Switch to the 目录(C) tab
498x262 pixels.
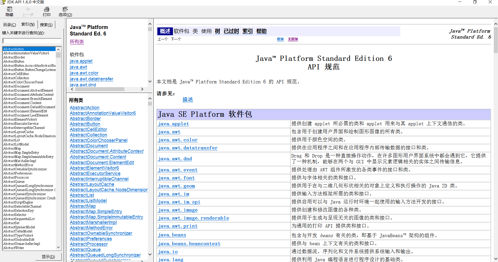pos(10,25)
